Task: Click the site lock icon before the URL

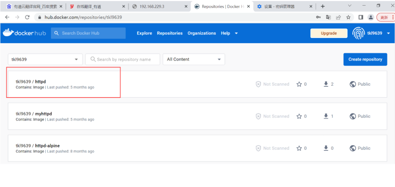Action: point(39,17)
